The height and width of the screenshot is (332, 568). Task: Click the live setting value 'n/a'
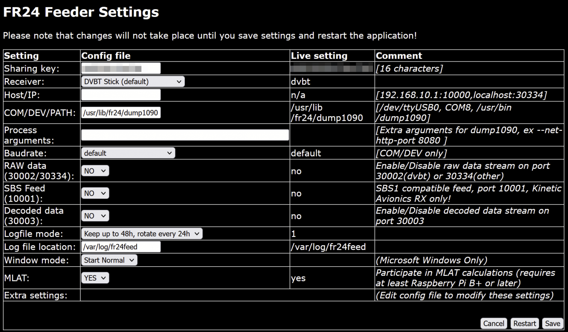[x=298, y=95]
